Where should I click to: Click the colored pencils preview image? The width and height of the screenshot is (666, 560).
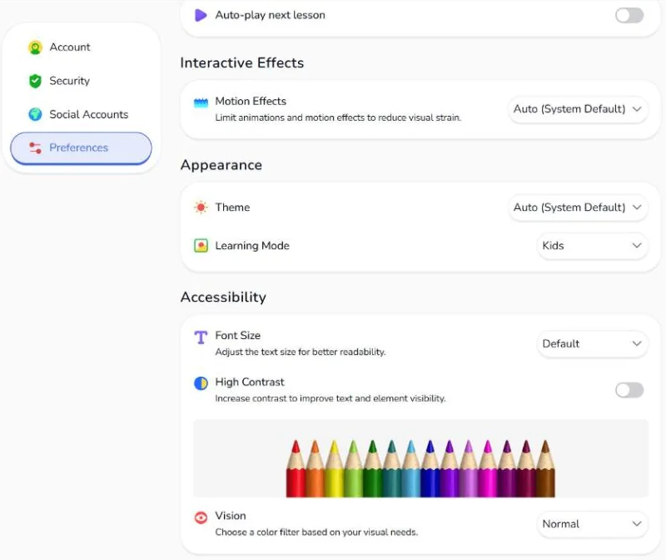click(x=420, y=458)
